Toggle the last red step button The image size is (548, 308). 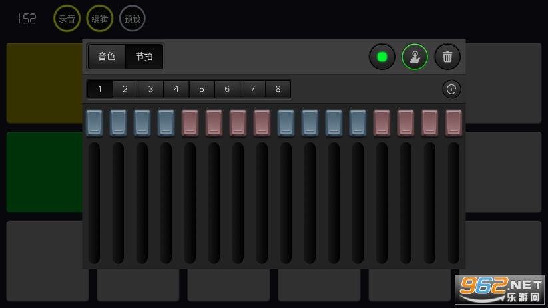pyautogui.click(x=453, y=123)
